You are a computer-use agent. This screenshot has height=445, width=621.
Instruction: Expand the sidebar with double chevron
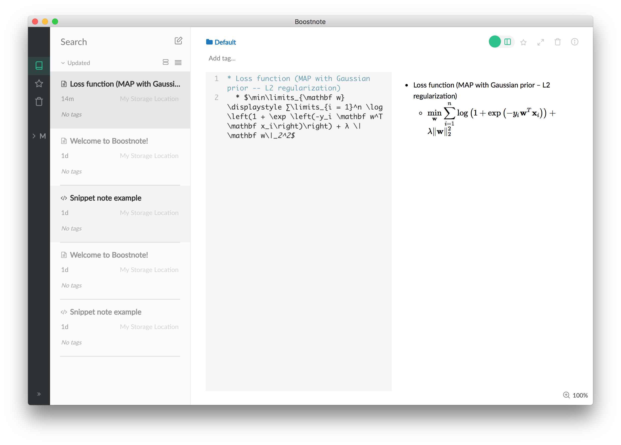tap(39, 394)
